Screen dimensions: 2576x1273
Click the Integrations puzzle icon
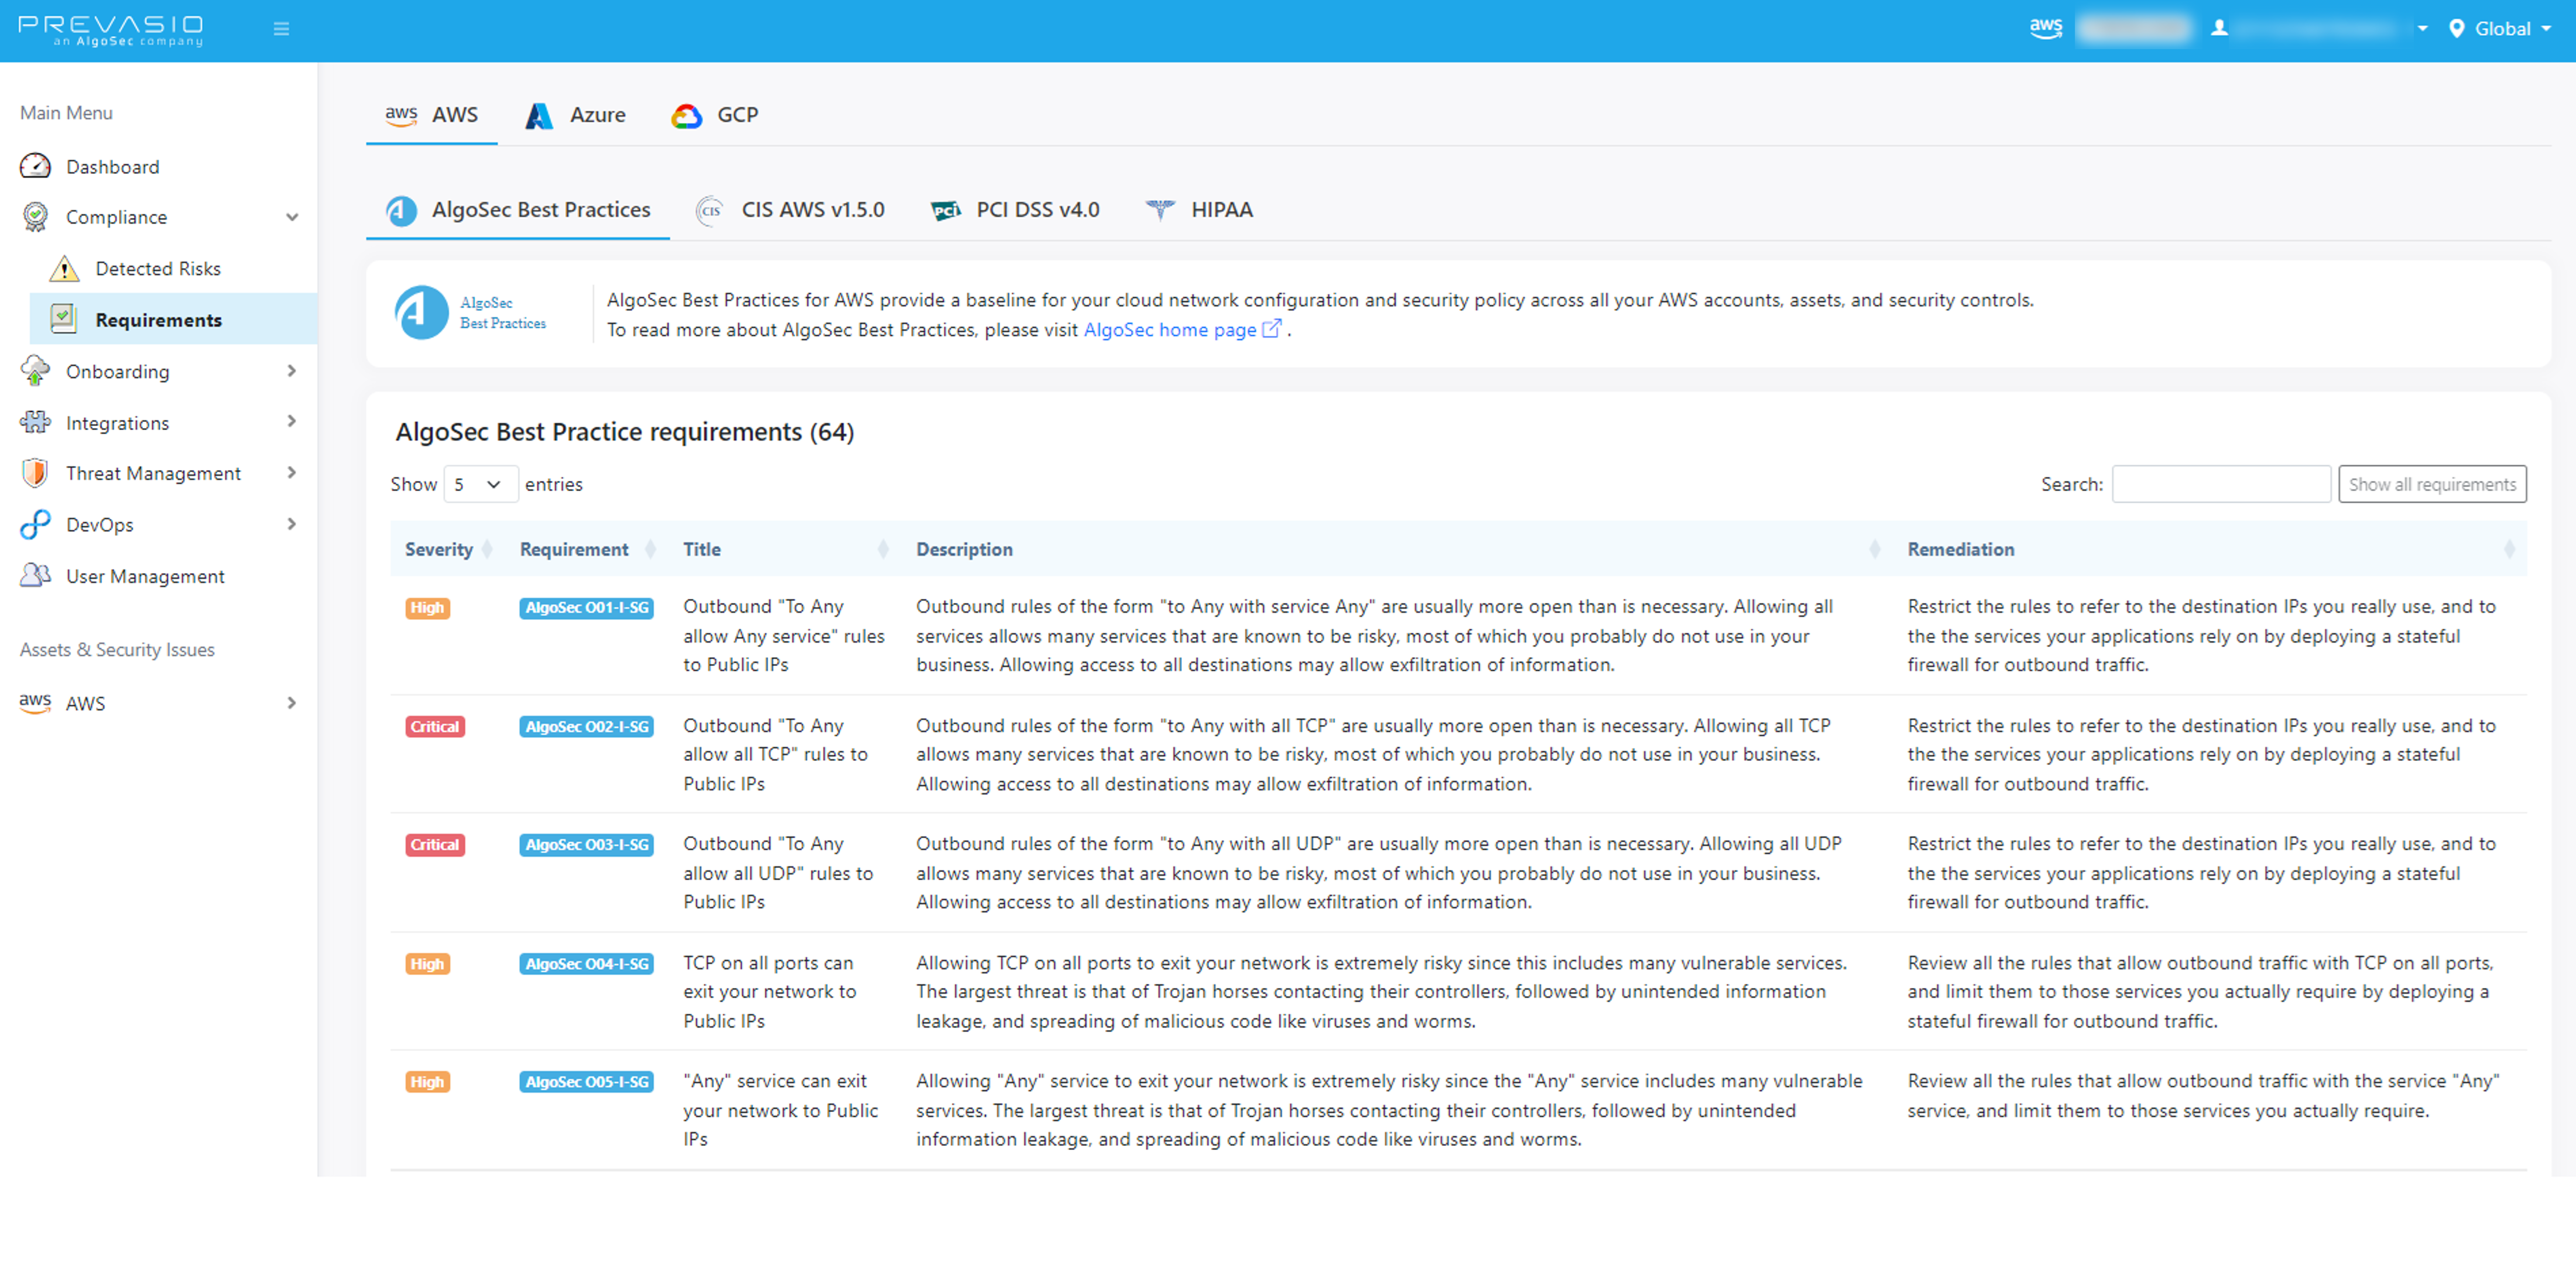[35, 422]
